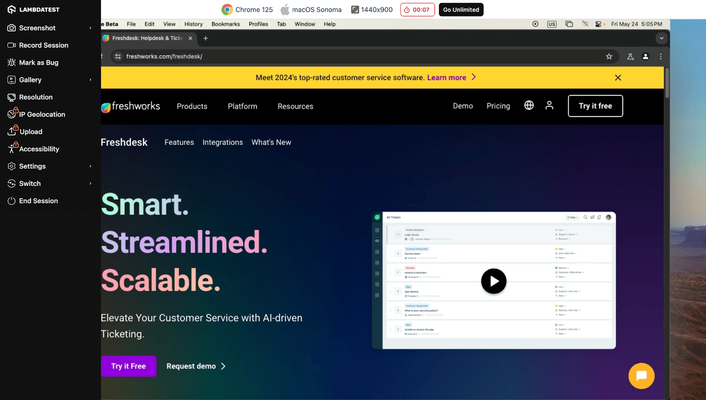Open the Resources dropdown menu
The width and height of the screenshot is (706, 400).
(x=295, y=106)
